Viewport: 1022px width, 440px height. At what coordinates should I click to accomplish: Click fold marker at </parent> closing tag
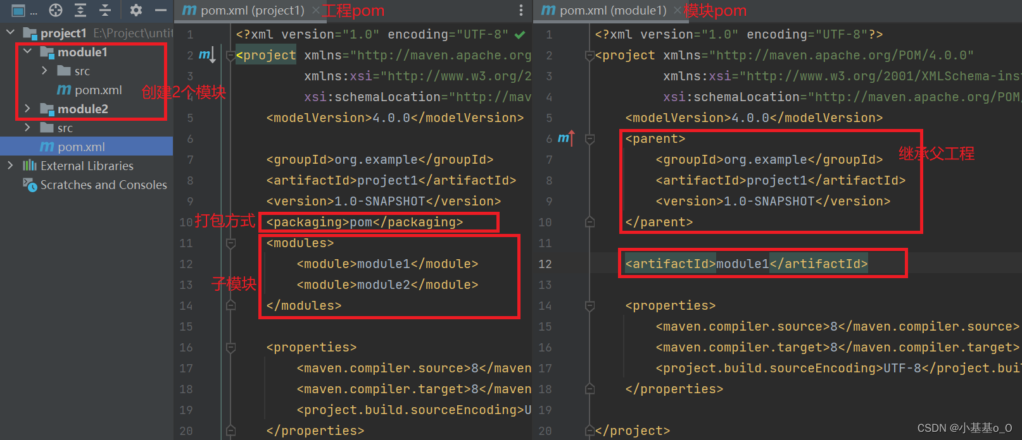tap(590, 223)
